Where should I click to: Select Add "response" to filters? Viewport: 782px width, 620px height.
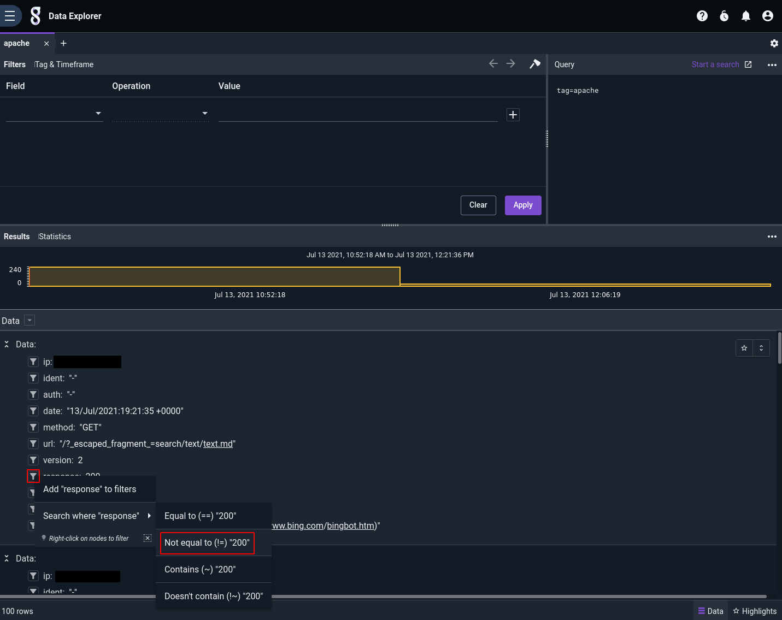pyautogui.click(x=95, y=489)
